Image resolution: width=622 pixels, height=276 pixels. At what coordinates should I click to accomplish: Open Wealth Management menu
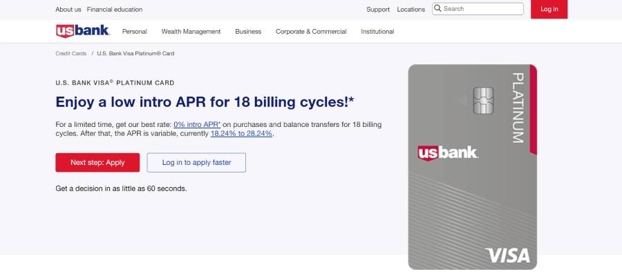pyautogui.click(x=191, y=32)
